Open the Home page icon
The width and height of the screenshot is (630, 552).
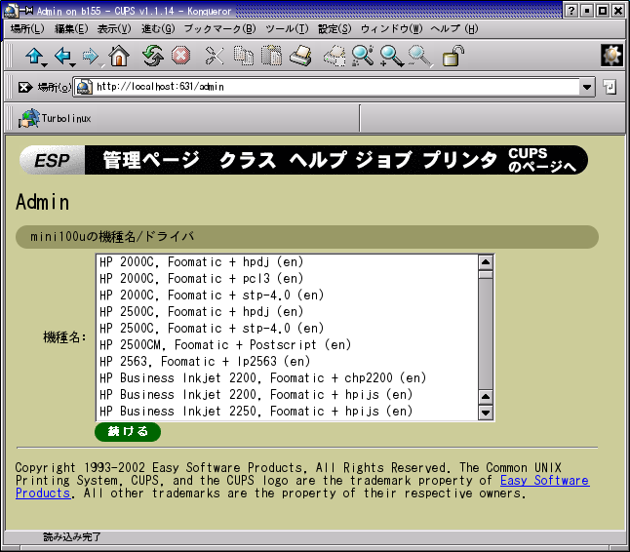click(x=119, y=56)
